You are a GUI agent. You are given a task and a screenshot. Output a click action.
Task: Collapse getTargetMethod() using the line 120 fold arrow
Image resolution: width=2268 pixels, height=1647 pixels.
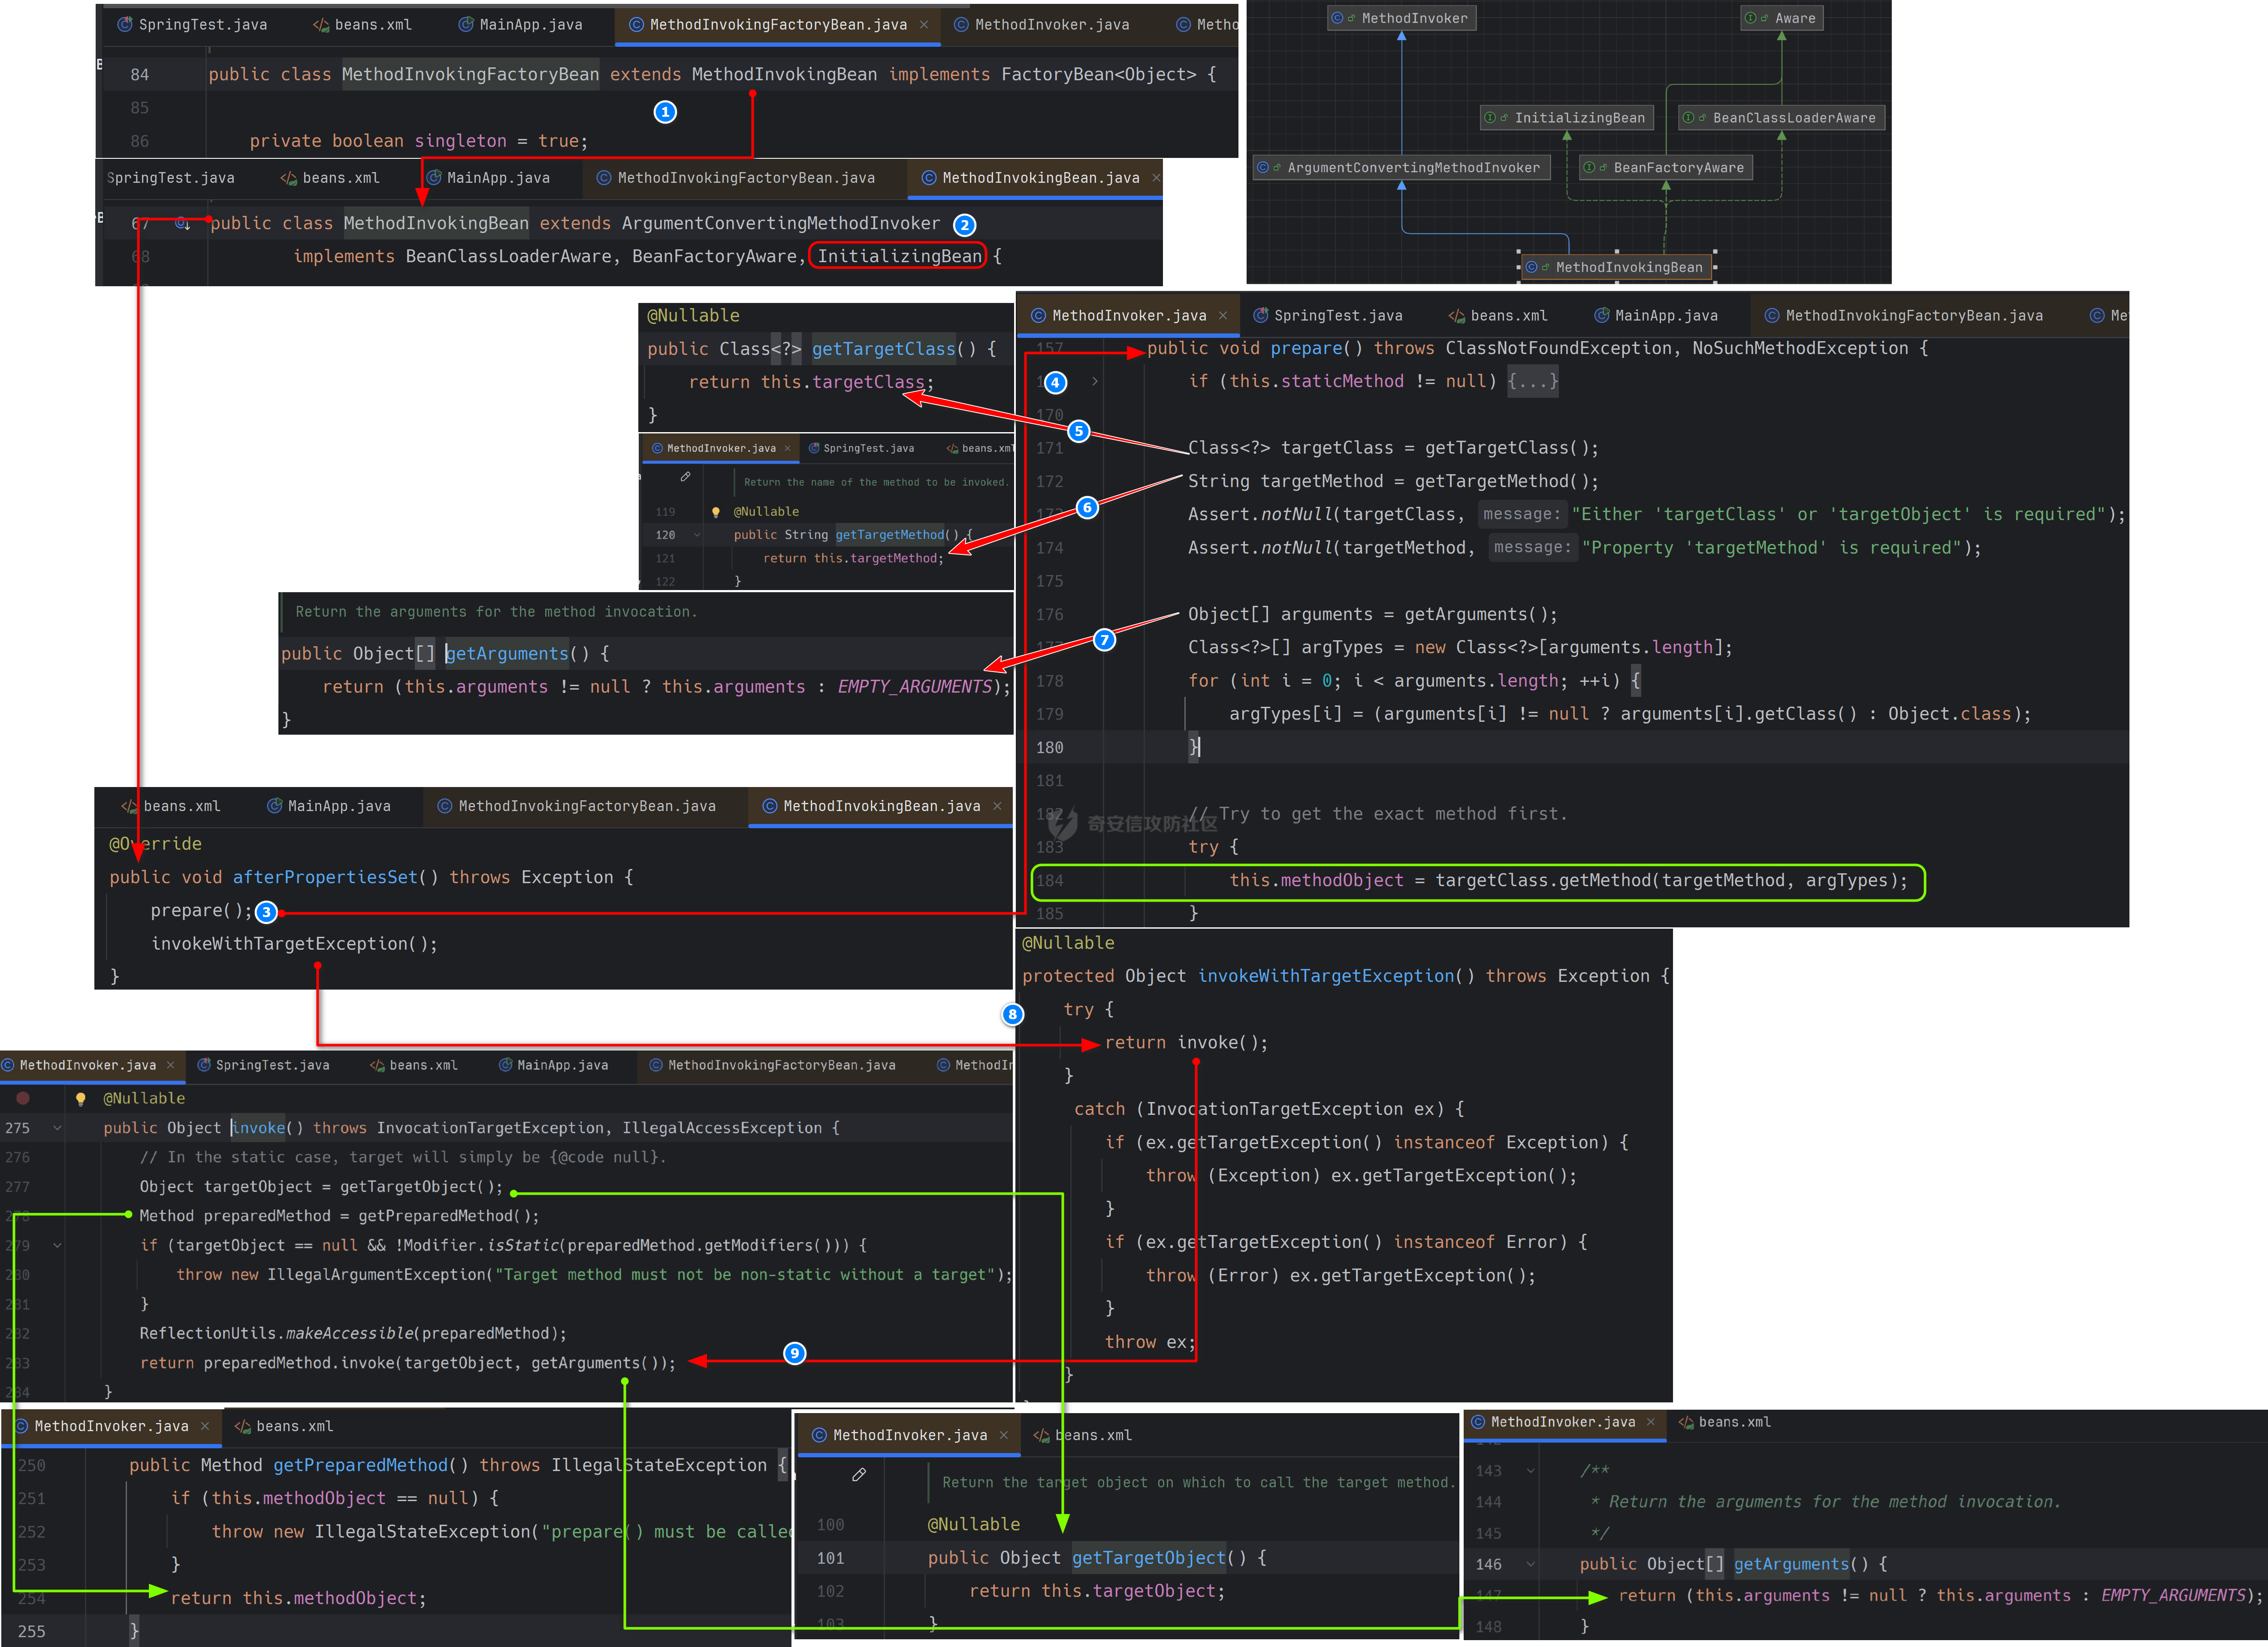(x=697, y=535)
